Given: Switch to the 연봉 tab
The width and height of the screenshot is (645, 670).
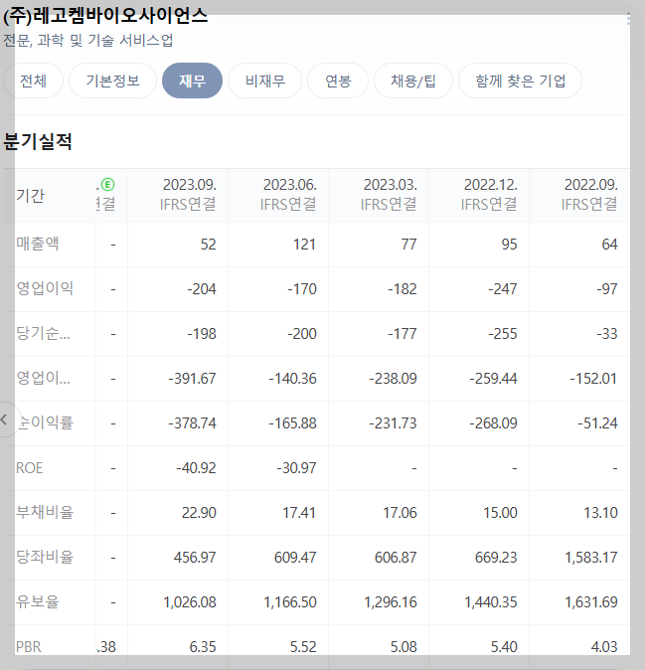Looking at the screenshot, I should (338, 81).
